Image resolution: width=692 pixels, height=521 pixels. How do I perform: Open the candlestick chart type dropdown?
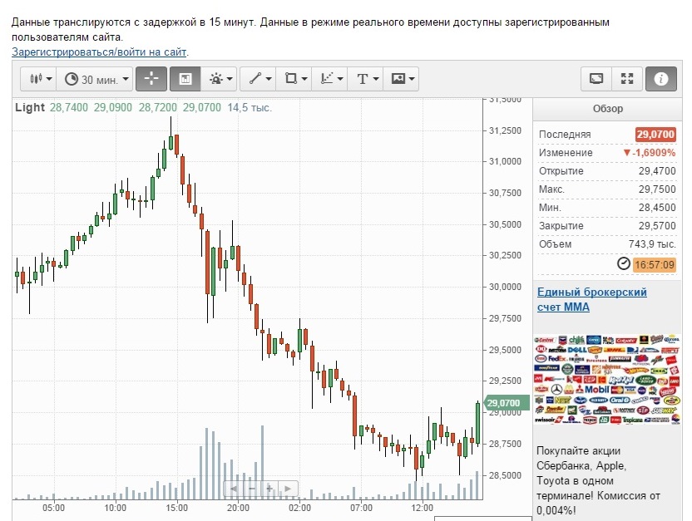(x=40, y=79)
